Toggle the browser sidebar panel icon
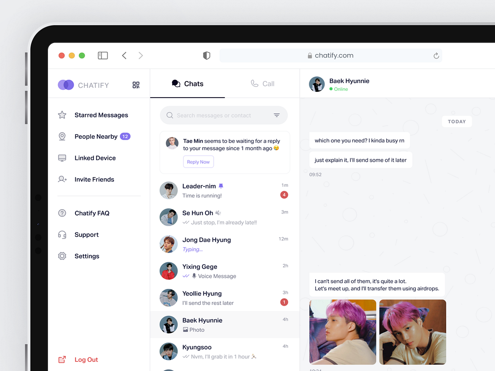 pyautogui.click(x=102, y=56)
